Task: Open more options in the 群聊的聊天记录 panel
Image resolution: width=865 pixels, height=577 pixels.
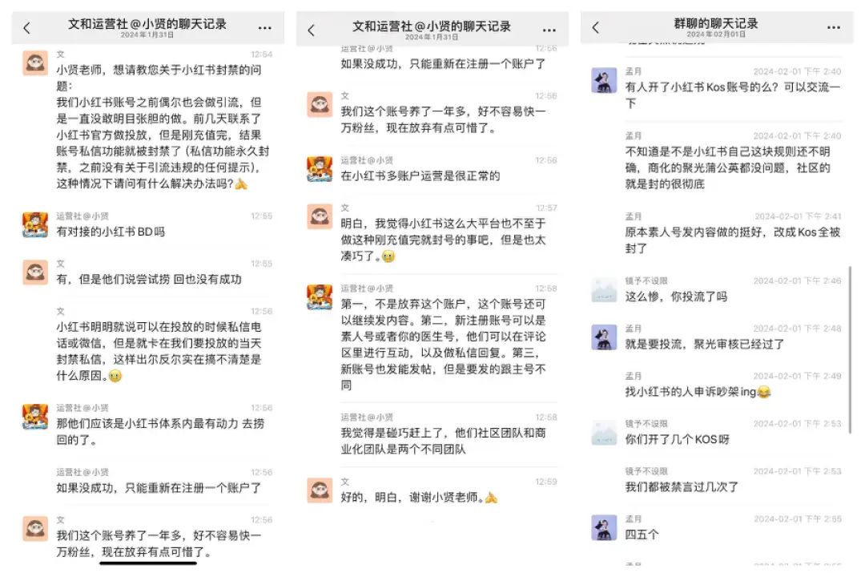Action: [x=834, y=27]
